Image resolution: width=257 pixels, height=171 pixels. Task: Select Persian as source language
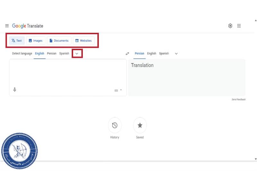[x=52, y=54]
